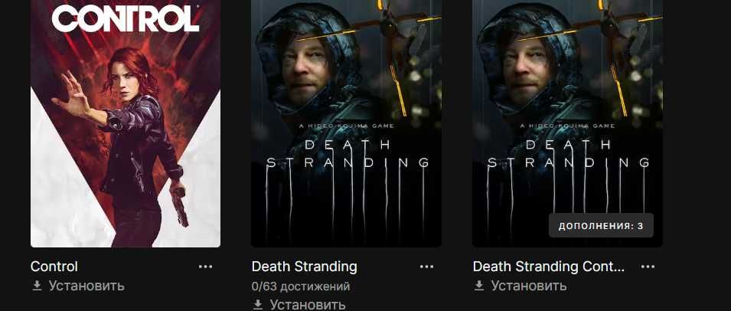Click the white CONTROL logo on the cover
The image size is (731, 311).
[126, 18]
